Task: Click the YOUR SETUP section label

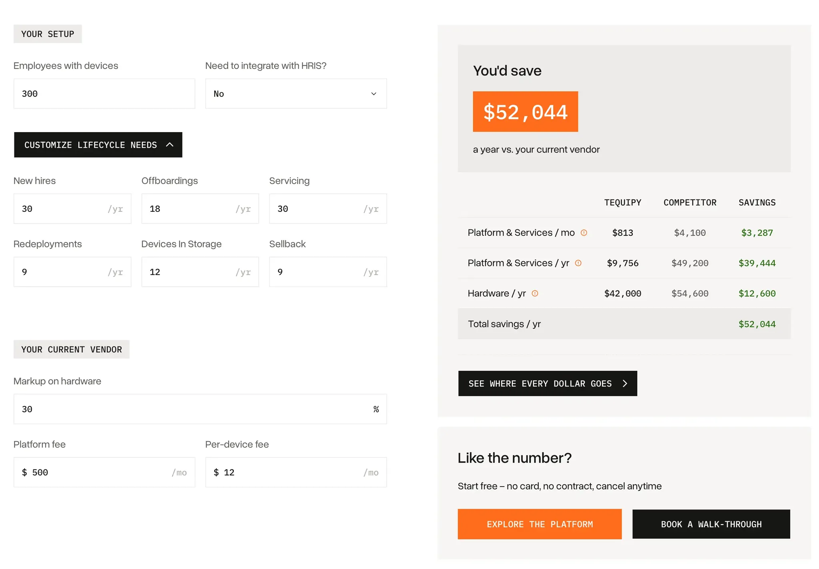Action: pyautogui.click(x=48, y=34)
